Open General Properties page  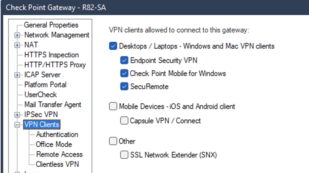point(51,25)
